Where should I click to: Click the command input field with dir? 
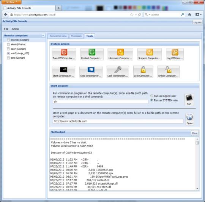(x=100, y=102)
